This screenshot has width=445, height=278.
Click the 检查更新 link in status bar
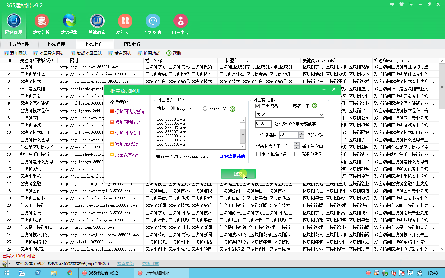[x=126, y=264]
